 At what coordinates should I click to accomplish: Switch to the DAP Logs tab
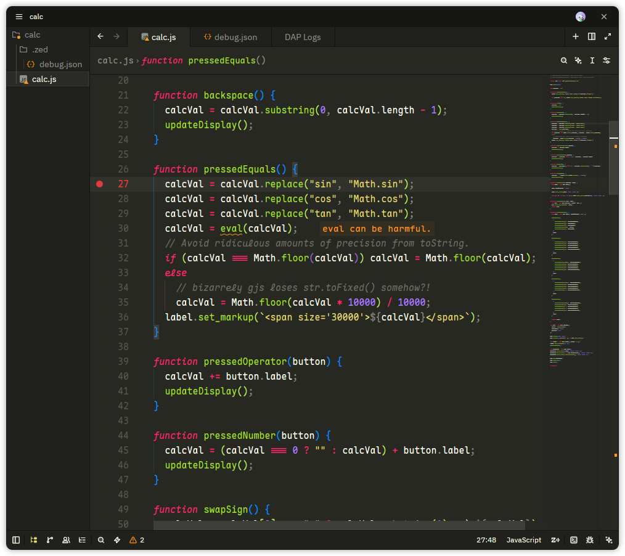pyautogui.click(x=303, y=37)
